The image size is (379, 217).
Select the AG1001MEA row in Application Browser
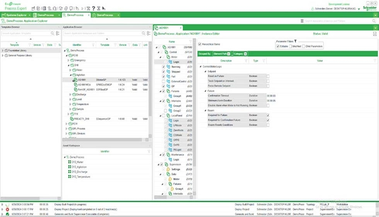84,84
